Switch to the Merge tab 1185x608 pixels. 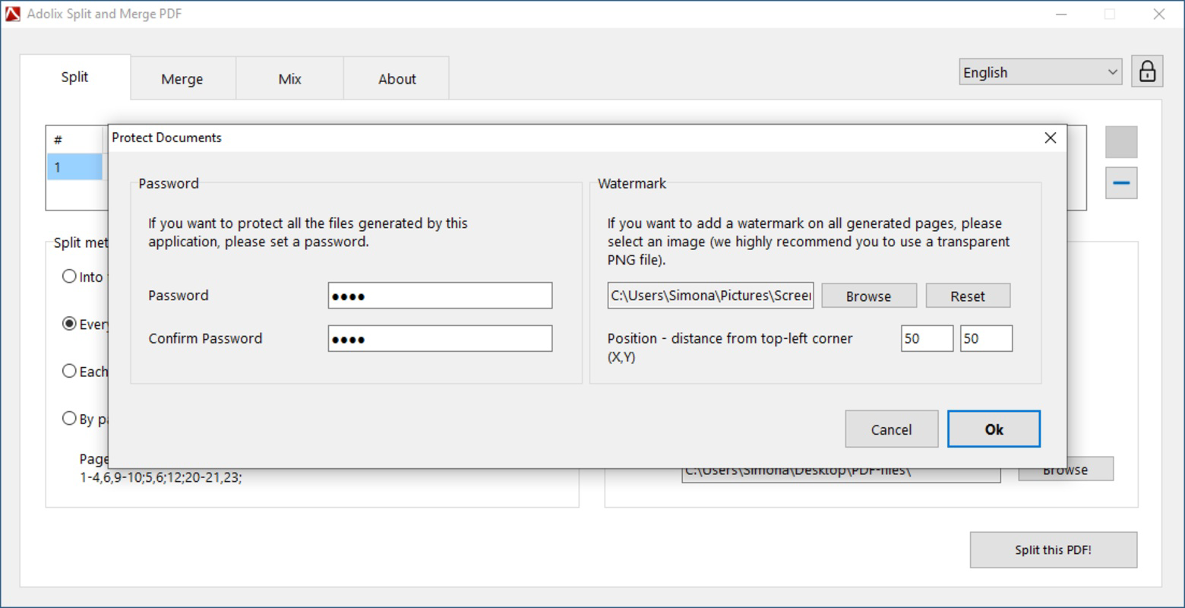pos(182,78)
